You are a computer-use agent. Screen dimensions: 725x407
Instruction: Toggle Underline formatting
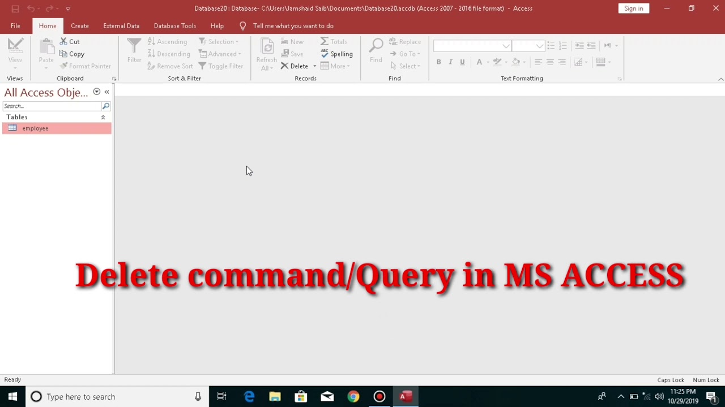click(x=462, y=62)
